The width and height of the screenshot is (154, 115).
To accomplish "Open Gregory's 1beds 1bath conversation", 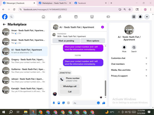I will pos(24,61).
